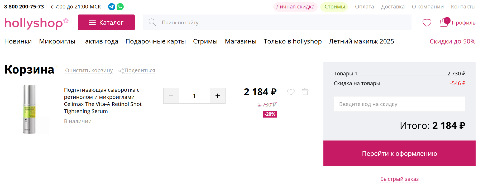This screenshot has width=488, height=194.
Task: Open the Стримы tab in the top bar
Action: [x=334, y=7]
